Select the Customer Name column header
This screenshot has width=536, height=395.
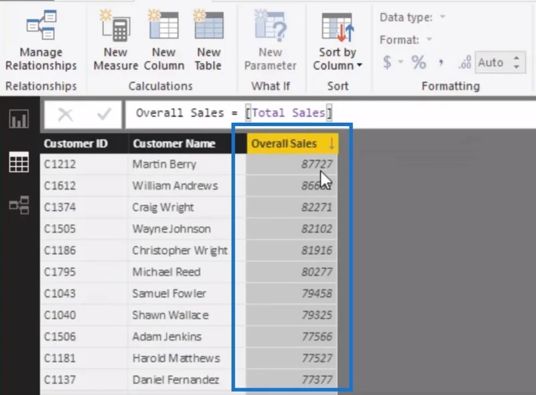[188, 144]
